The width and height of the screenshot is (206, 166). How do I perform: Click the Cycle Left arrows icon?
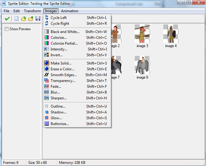click(47, 17)
